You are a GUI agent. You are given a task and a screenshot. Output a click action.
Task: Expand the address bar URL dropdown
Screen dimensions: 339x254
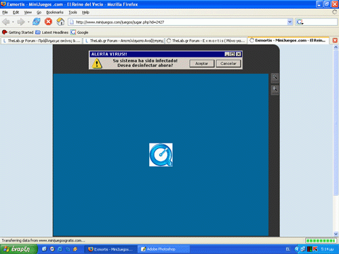point(290,22)
